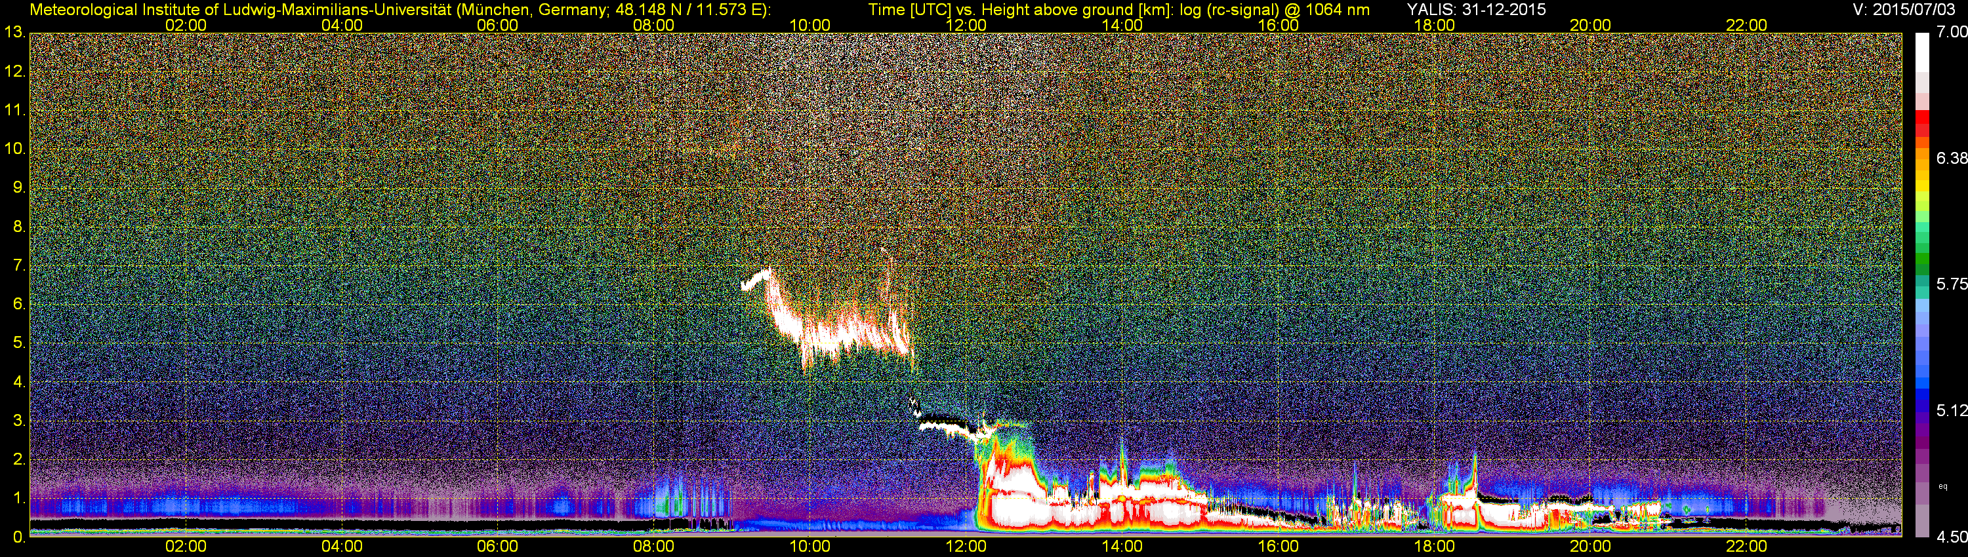
Task: Click the 20:00 label on the bottom time axis
Action: pos(1591,547)
